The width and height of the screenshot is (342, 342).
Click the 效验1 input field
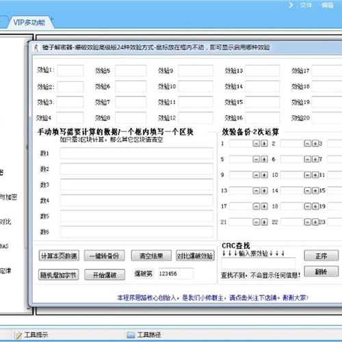(x=70, y=70)
